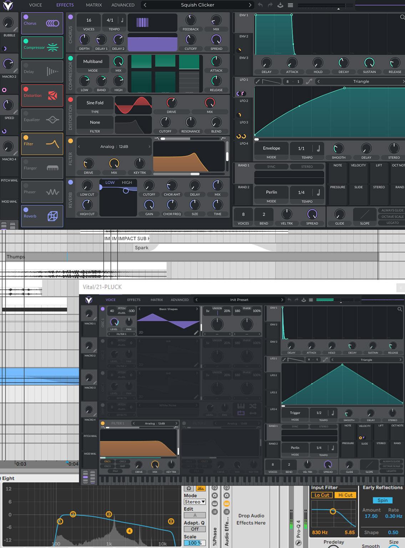This screenshot has height=548, width=405.
Task: Open compressor Multiband mode selector
Action: (93, 61)
